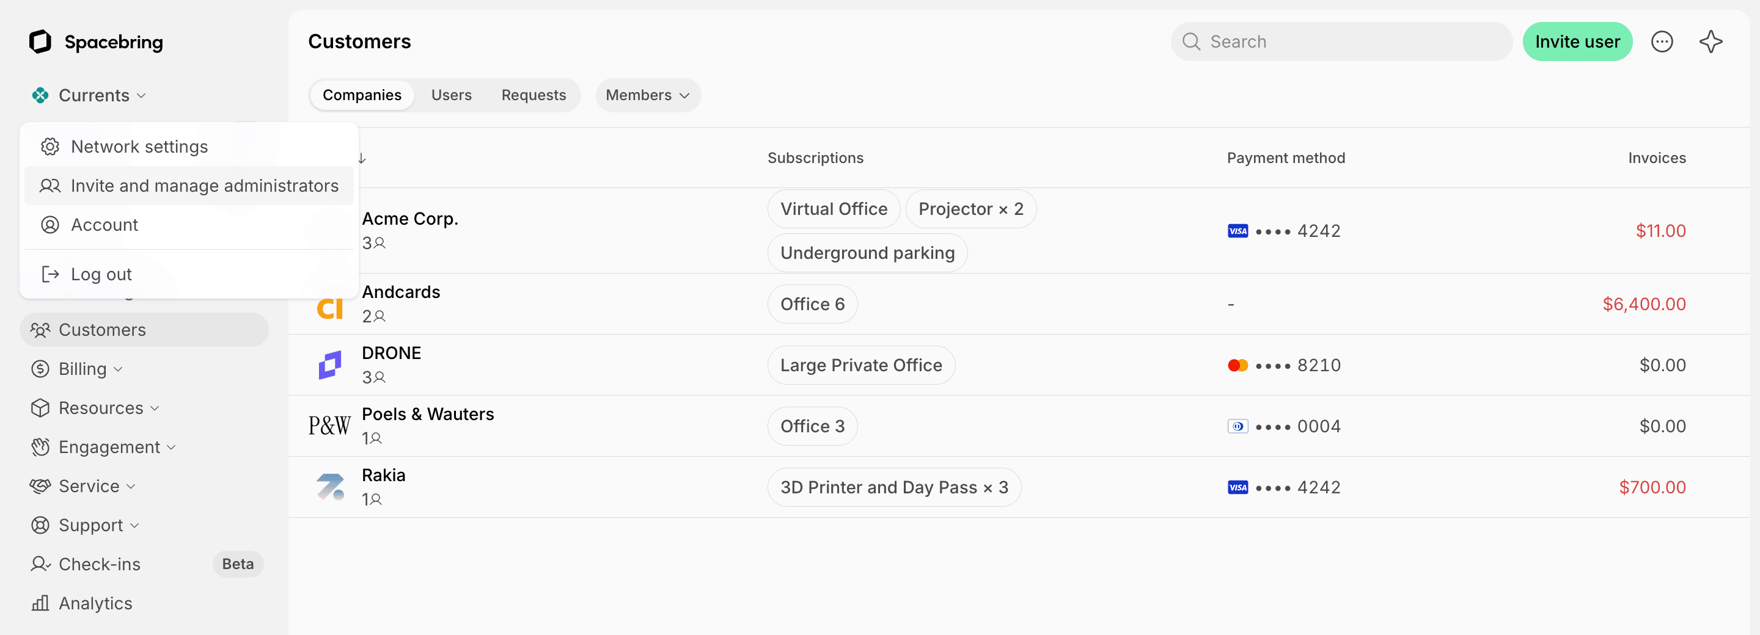Image resolution: width=1760 pixels, height=635 pixels.
Task: Click the Mastercard icon for DRONE
Action: [x=1237, y=365]
